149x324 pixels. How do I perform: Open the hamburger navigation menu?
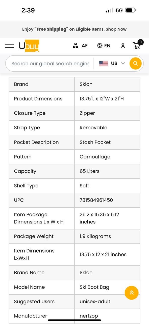pos(10,46)
